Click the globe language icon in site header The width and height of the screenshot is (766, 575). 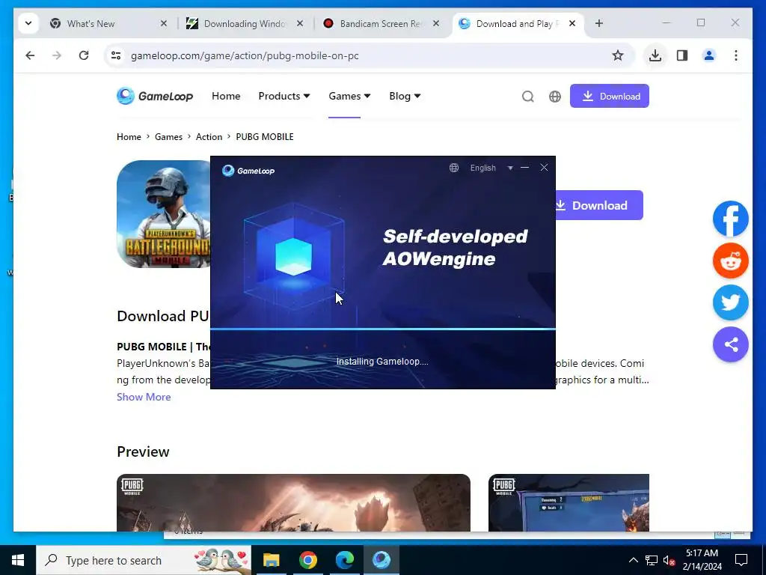pyautogui.click(x=555, y=97)
